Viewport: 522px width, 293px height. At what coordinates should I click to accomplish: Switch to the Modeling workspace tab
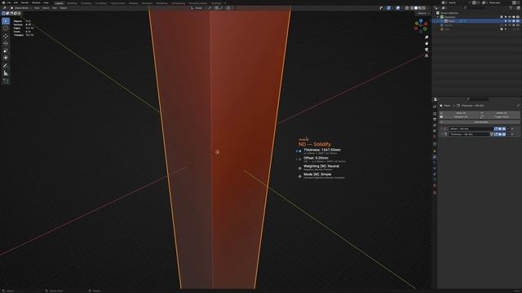pos(72,3)
